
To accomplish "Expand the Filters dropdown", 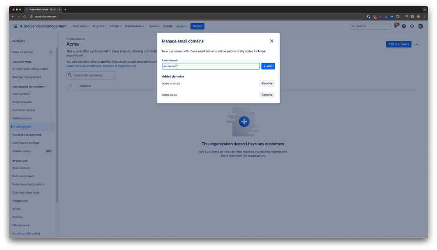I will pyautogui.click(x=115, y=26).
